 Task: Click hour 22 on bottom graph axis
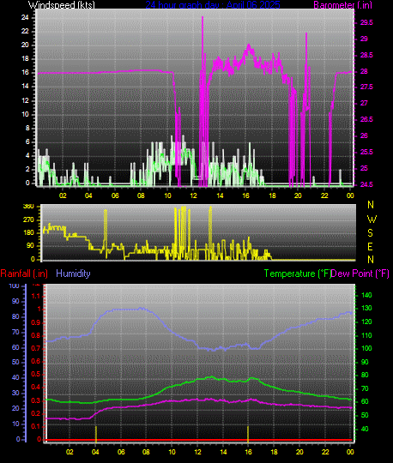[324, 452]
